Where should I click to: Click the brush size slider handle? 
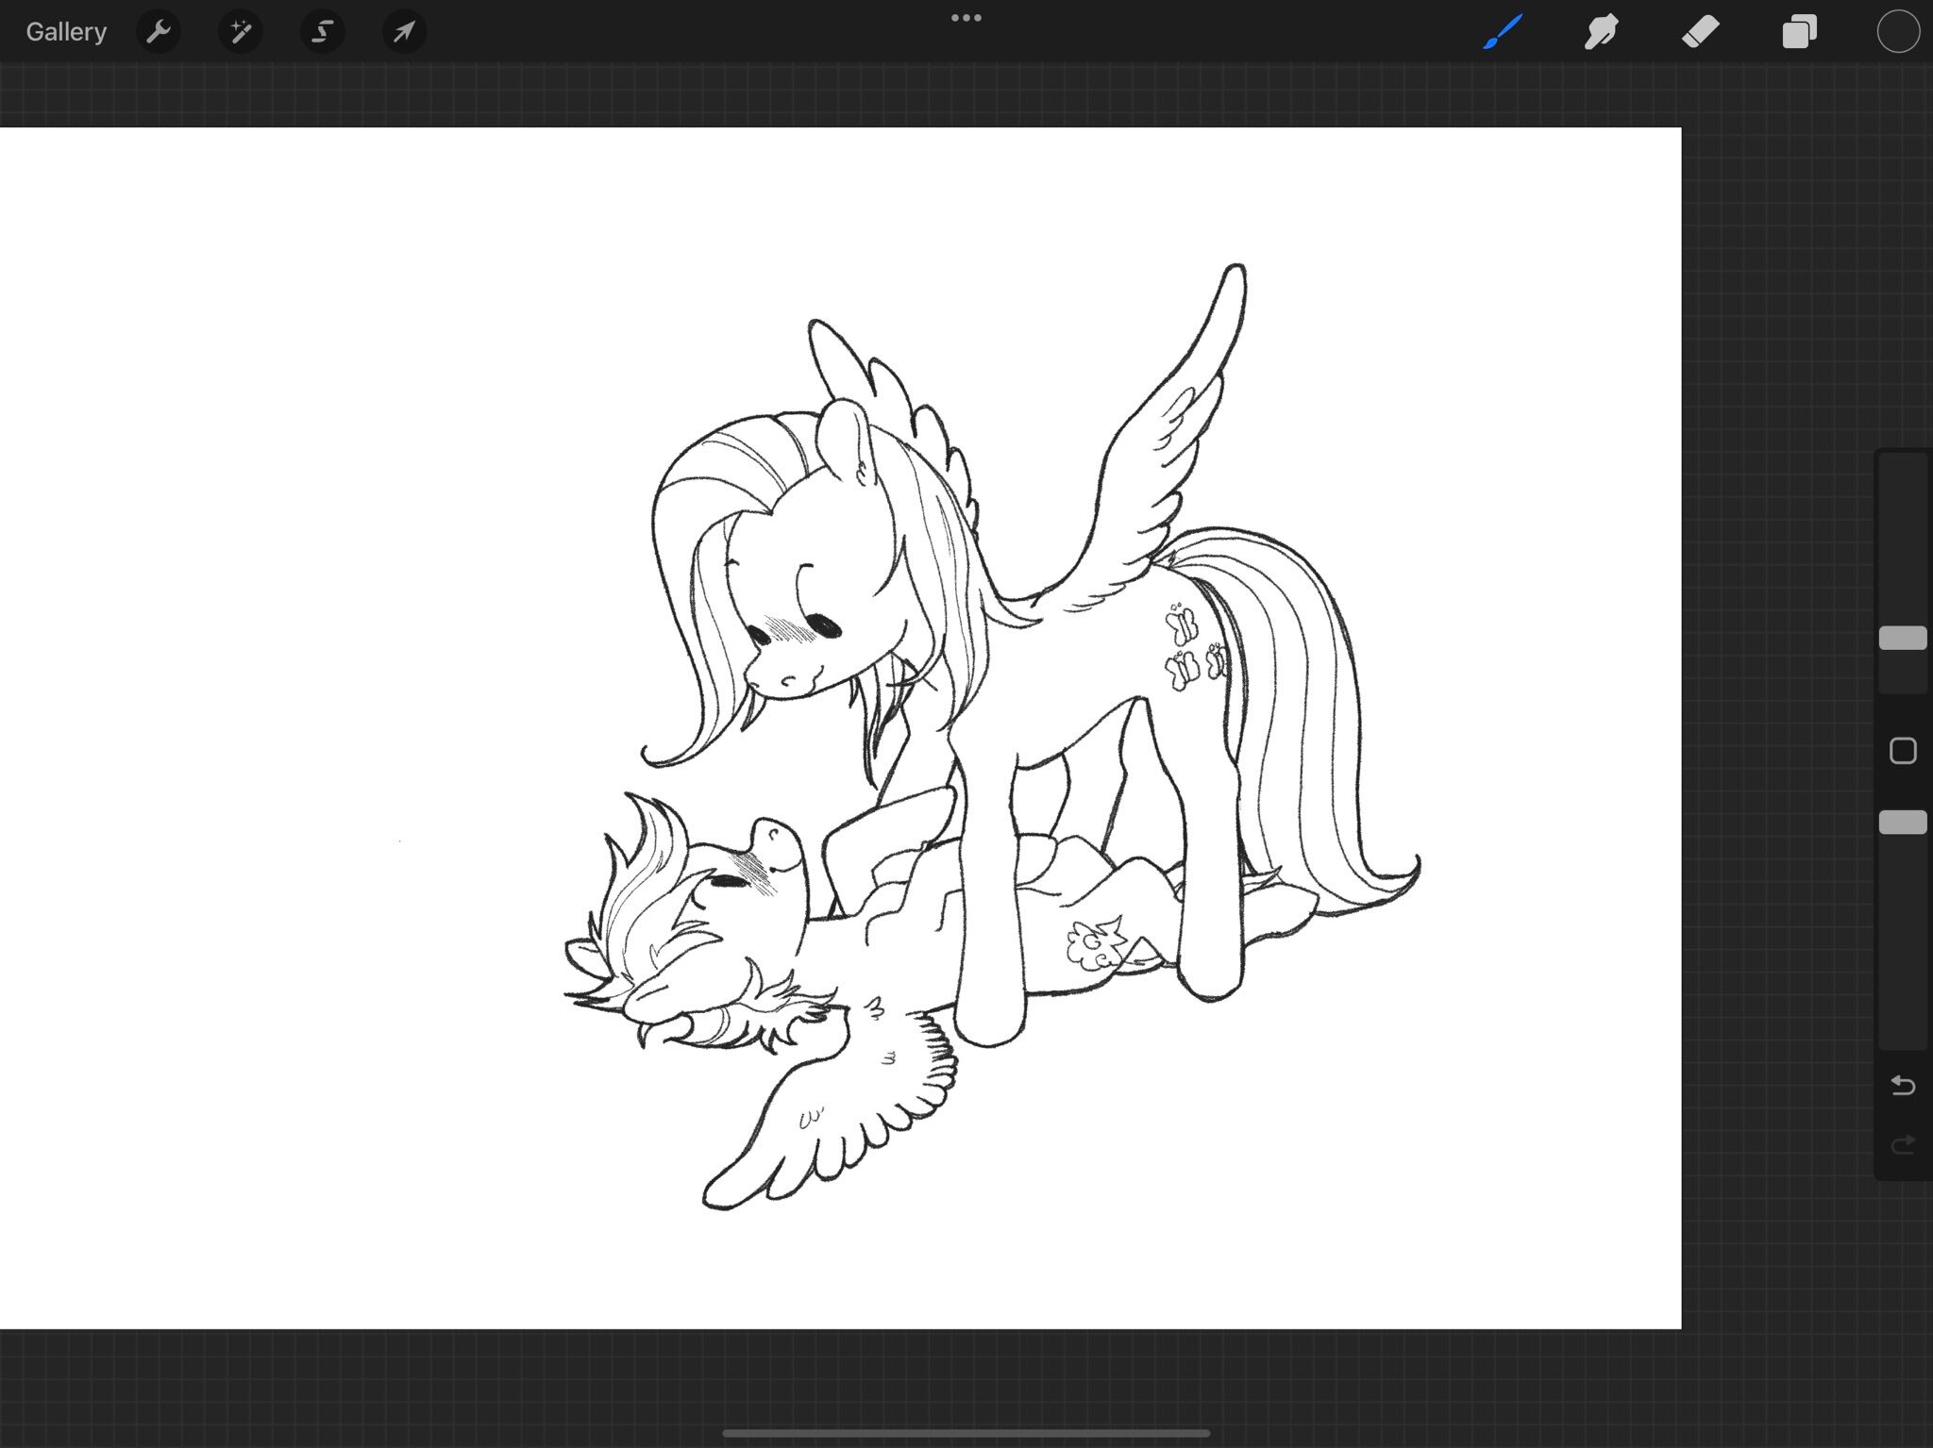tap(1903, 639)
